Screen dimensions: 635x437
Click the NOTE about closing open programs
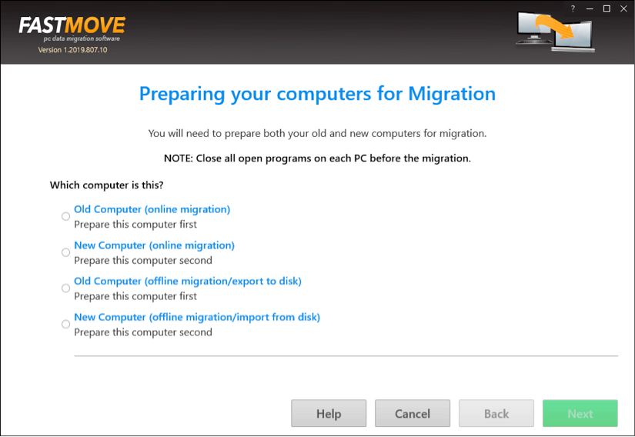click(x=317, y=158)
